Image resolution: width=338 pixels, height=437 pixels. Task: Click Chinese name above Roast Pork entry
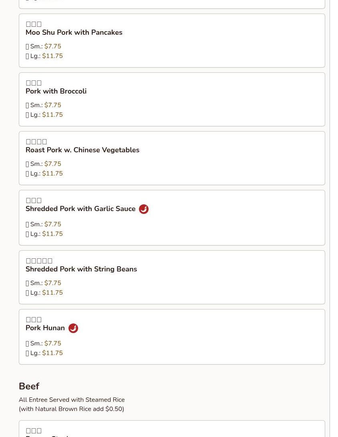(x=36, y=142)
